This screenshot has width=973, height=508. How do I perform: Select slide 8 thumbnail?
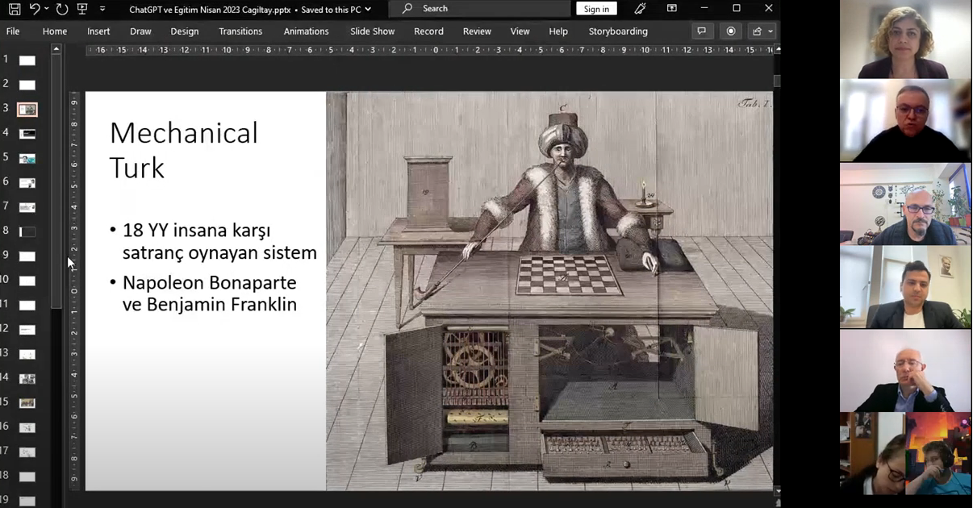[27, 231]
